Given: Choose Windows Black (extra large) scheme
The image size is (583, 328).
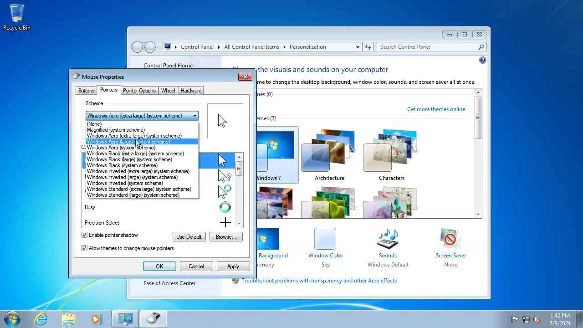Looking at the screenshot, I should pos(142,154).
